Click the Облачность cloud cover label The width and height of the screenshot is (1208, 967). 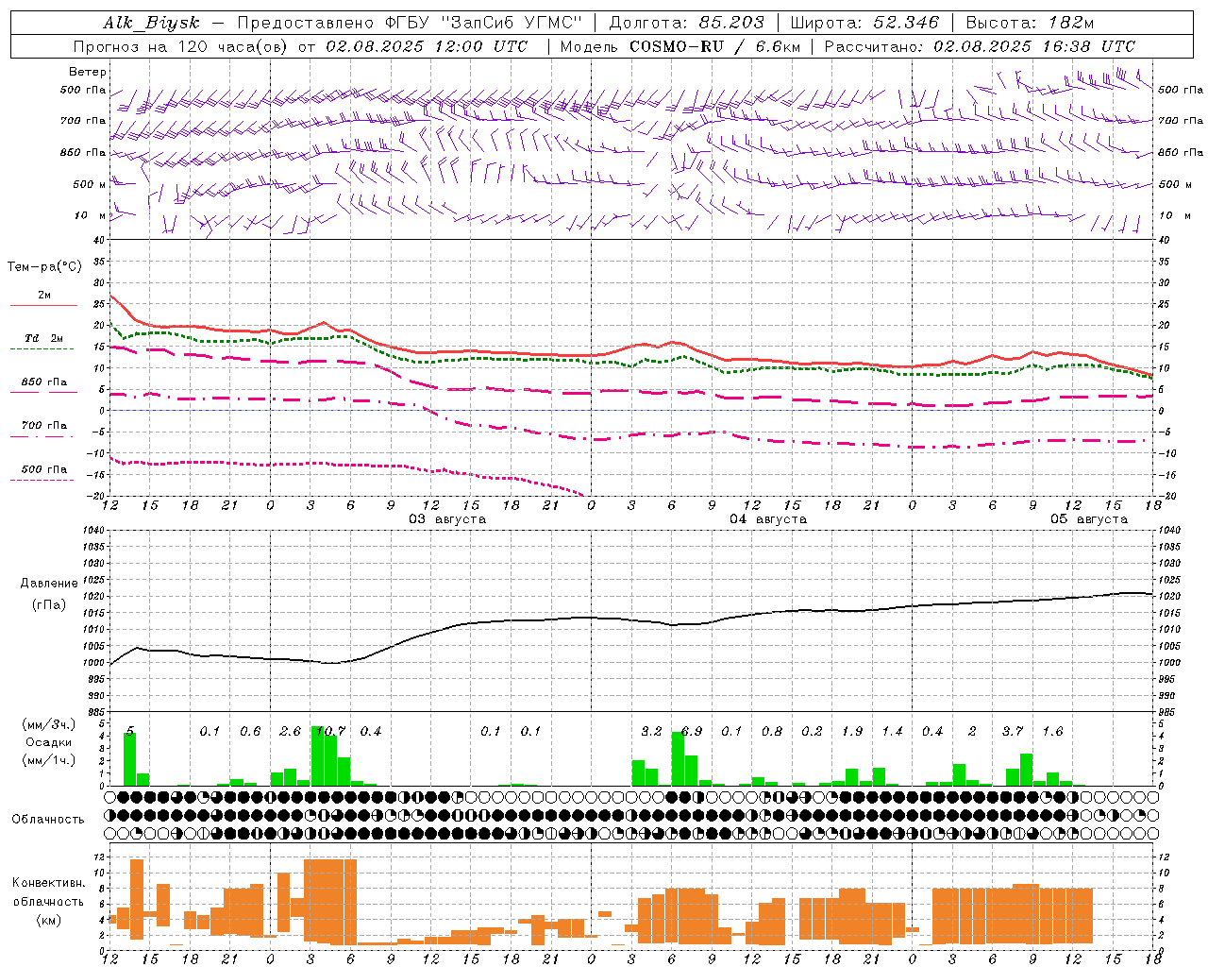[48, 820]
